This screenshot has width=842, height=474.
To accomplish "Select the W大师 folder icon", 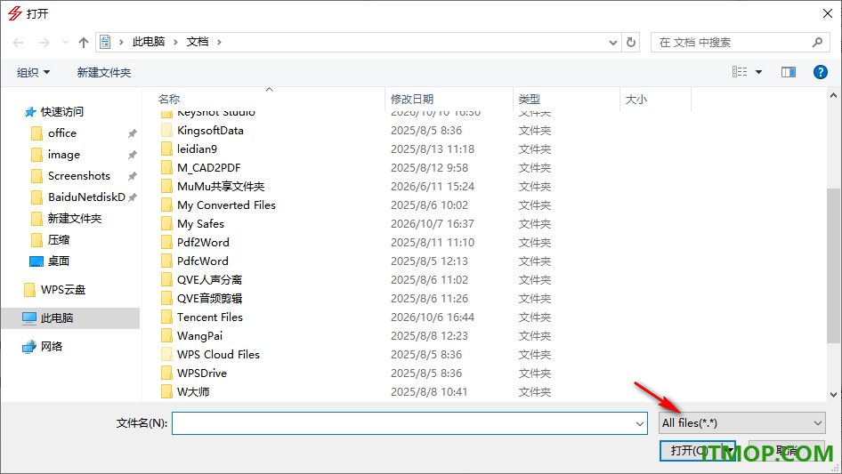I will 166,392.
